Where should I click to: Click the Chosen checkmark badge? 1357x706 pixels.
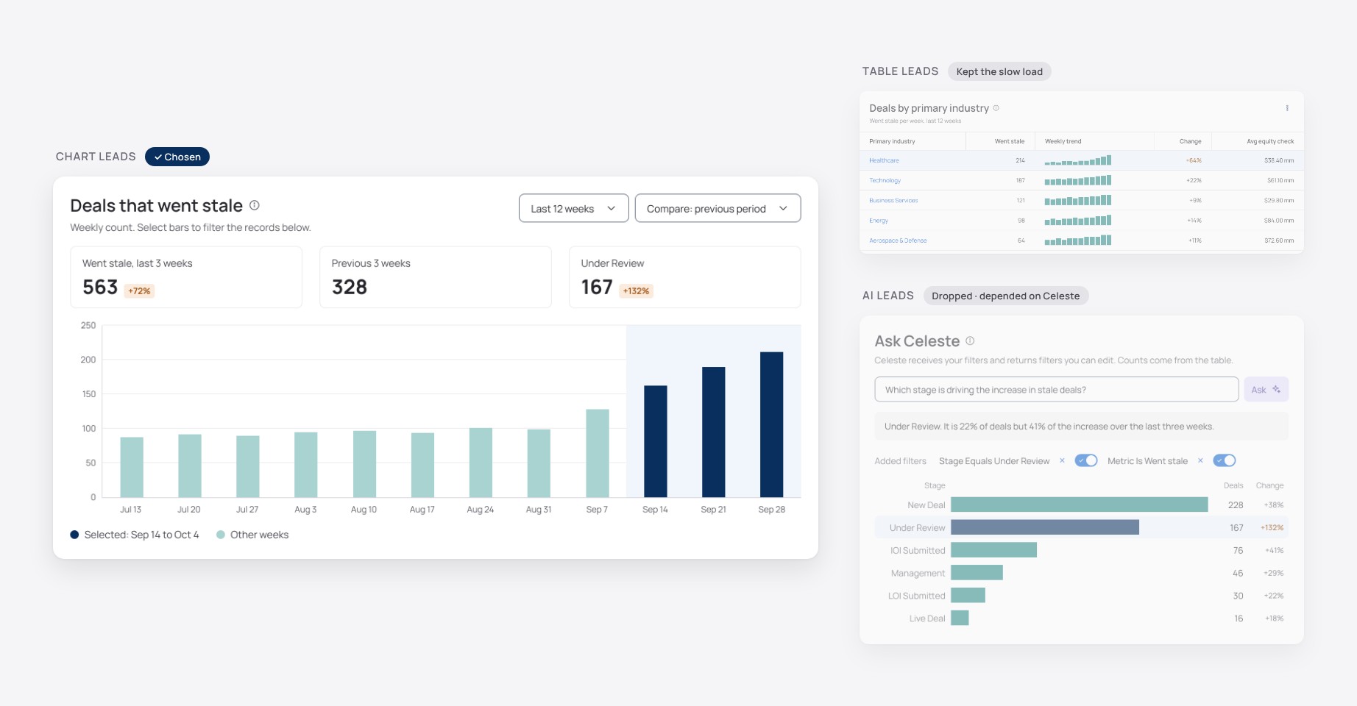pyautogui.click(x=177, y=157)
